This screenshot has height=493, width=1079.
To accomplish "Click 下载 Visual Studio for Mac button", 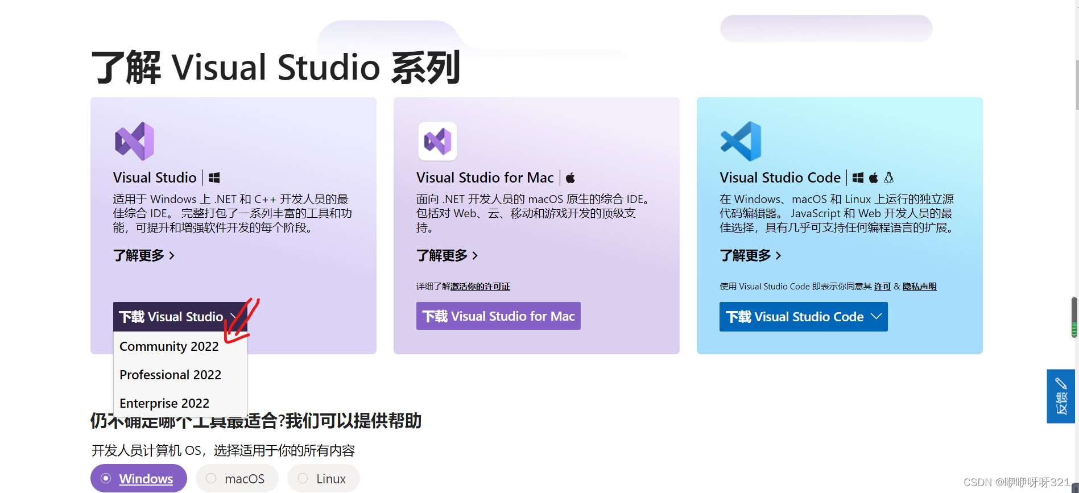I will [498, 316].
